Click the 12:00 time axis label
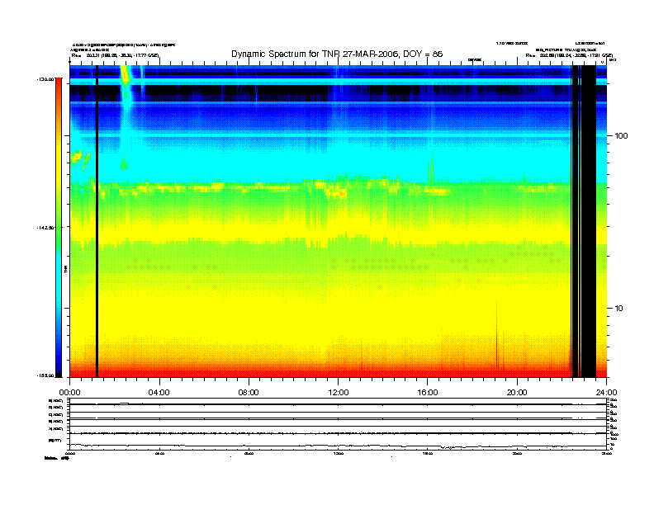 pos(339,393)
